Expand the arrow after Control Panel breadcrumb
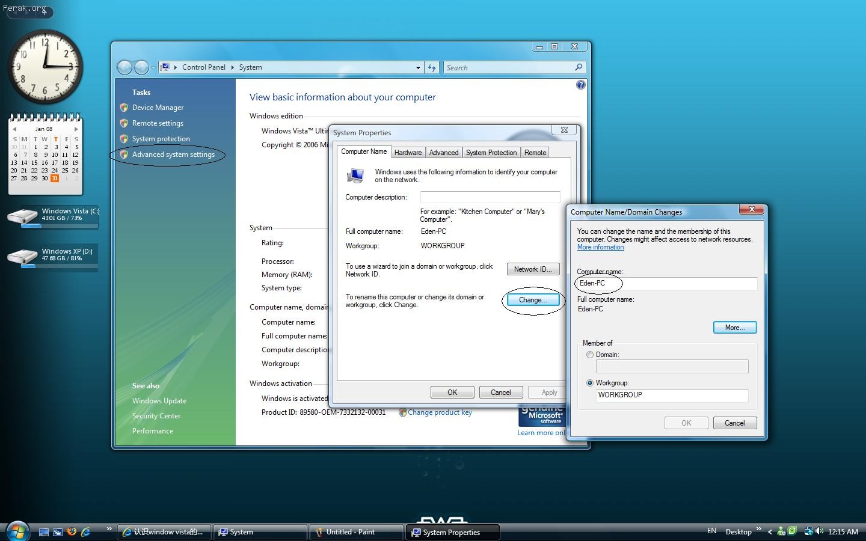This screenshot has width=866, height=541. [x=233, y=67]
